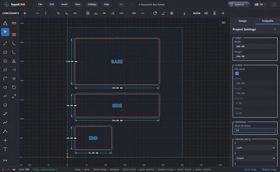
Task: Open the Insert menu
Action: pyautogui.click(x=64, y=4)
